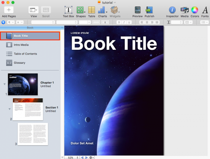The image size is (210, 159).
Task: Click the sidebar resize handle icon
Action: coord(62,157)
